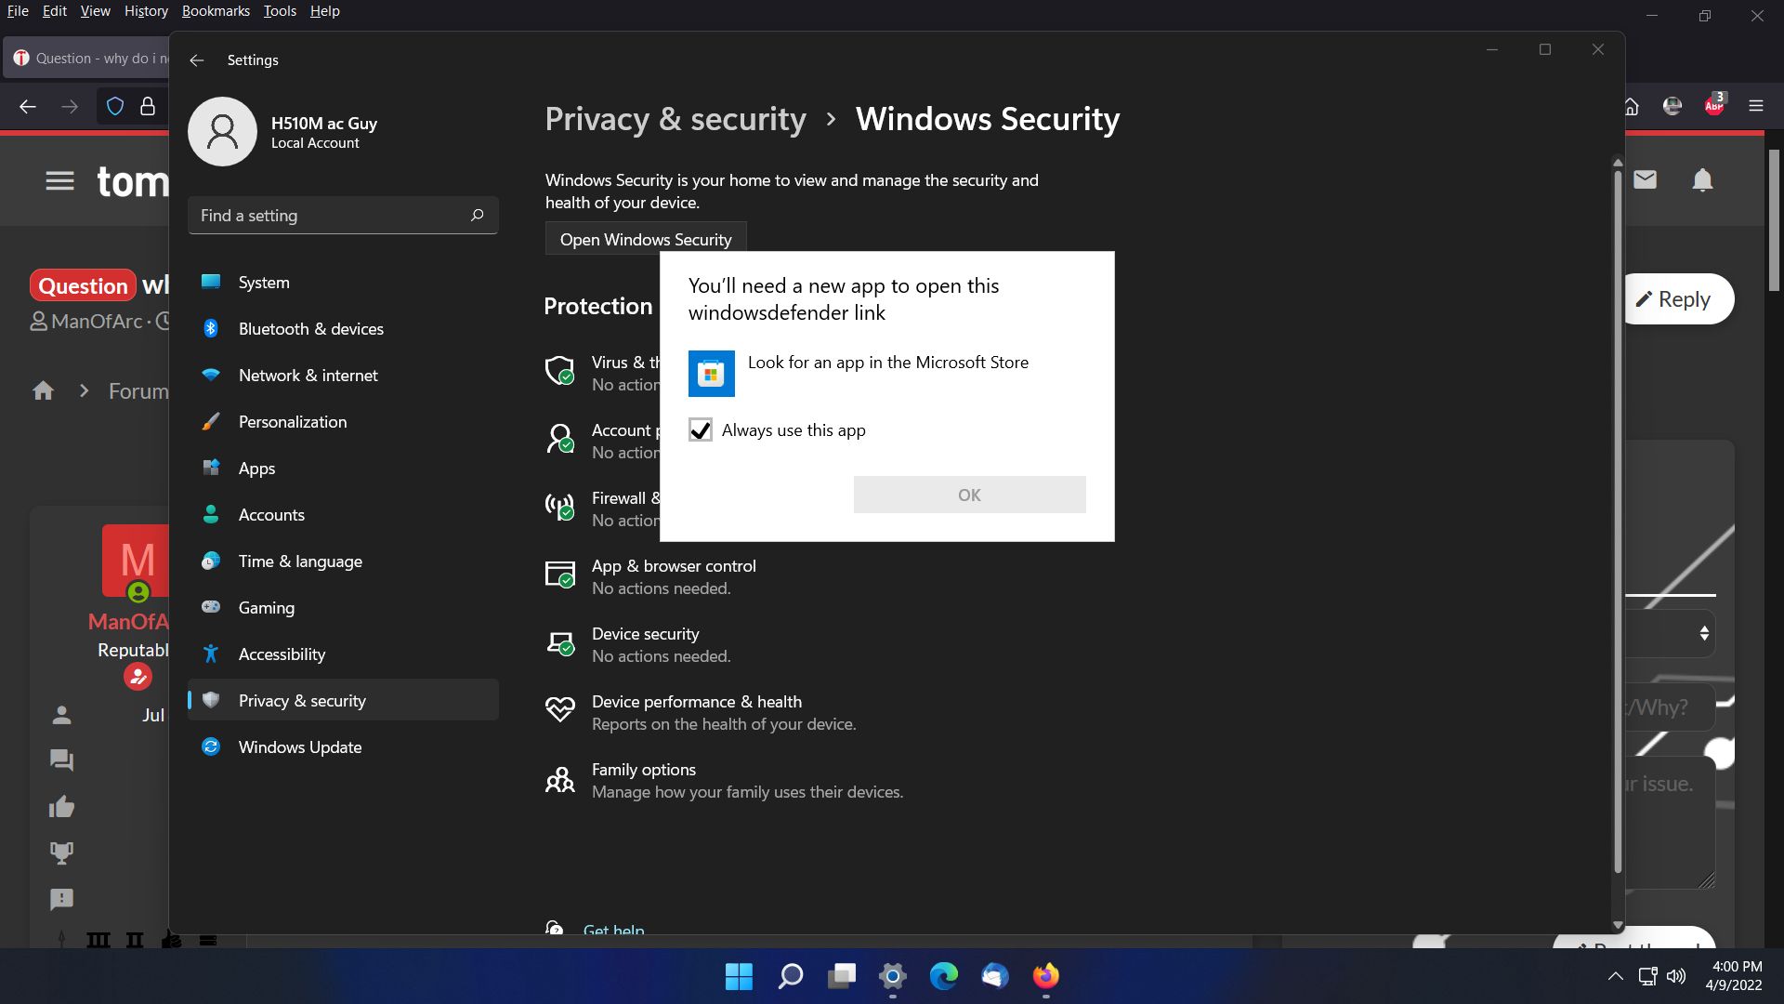Open the Account protection icon
The height and width of the screenshot is (1004, 1784).
coord(559,438)
